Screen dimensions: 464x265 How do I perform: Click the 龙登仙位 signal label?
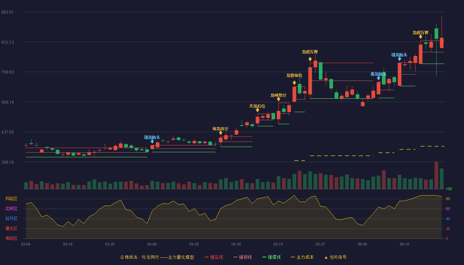pos(294,75)
